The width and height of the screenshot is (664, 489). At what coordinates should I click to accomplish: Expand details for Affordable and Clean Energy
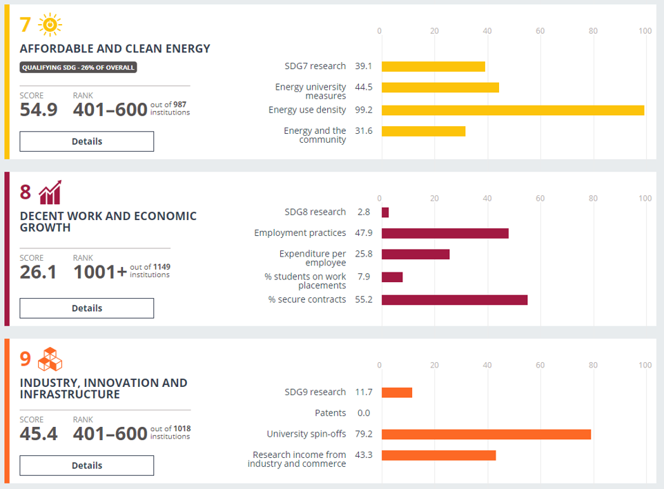(x=86, y=141)
